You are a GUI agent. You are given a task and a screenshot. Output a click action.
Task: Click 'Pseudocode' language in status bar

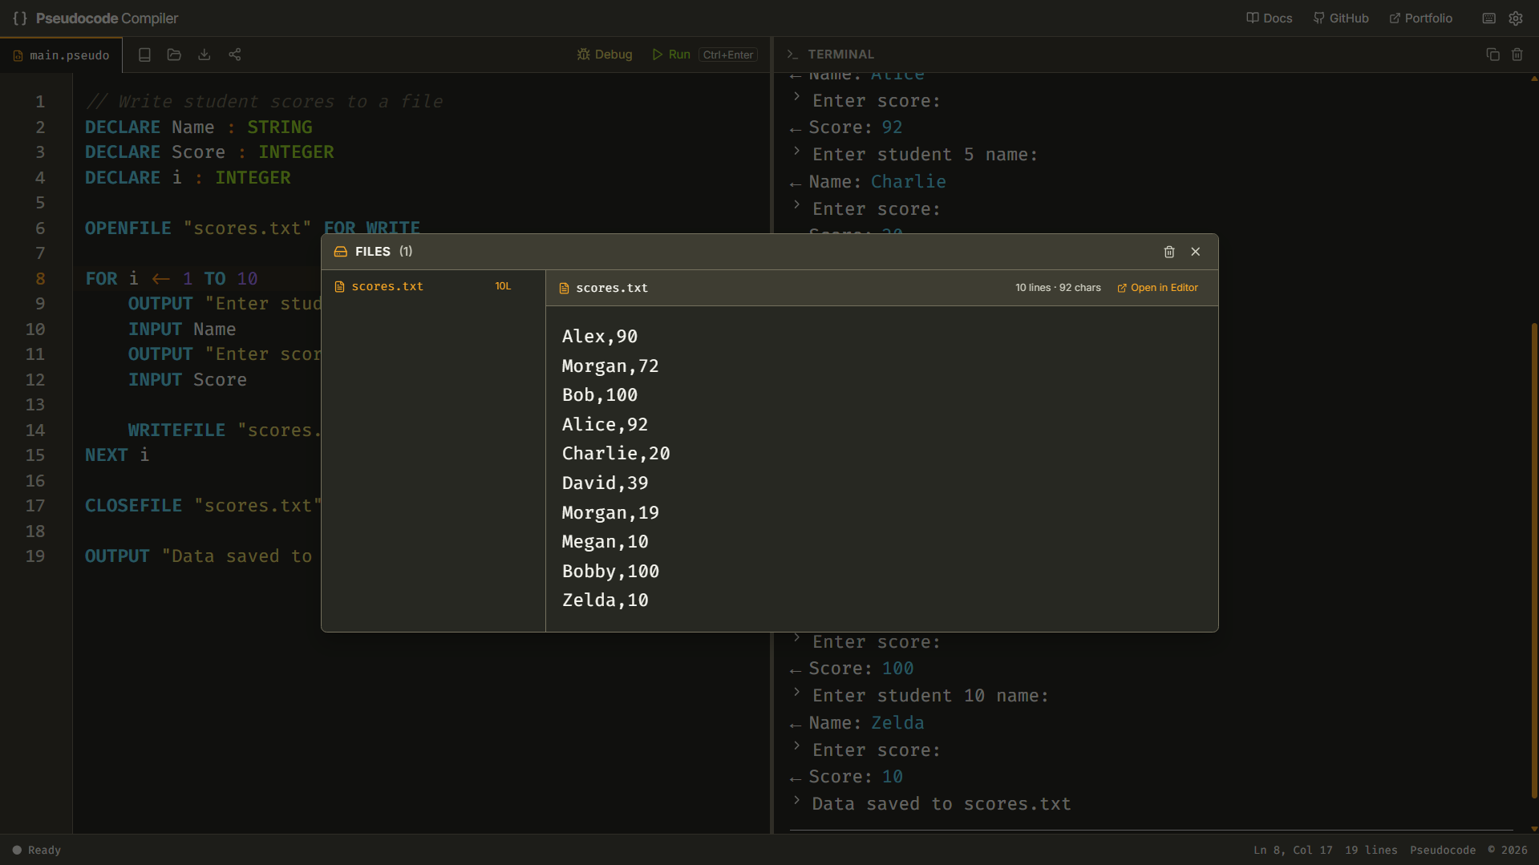click(x=1443, y=850)
